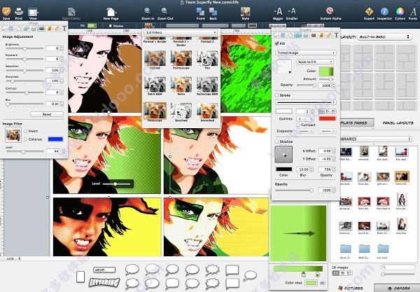Select the blank rectangular panel element in tray
Image resolution: width=420 pixels, height=292 pixels.
[x=80, y=277]
